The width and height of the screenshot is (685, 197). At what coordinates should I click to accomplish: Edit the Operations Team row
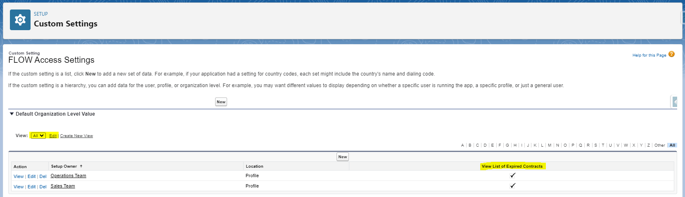pyautogui.click(x=31, y=176)
